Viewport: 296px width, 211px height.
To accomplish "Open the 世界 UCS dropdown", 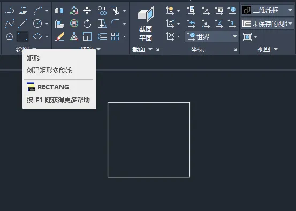I will point(211,36).
